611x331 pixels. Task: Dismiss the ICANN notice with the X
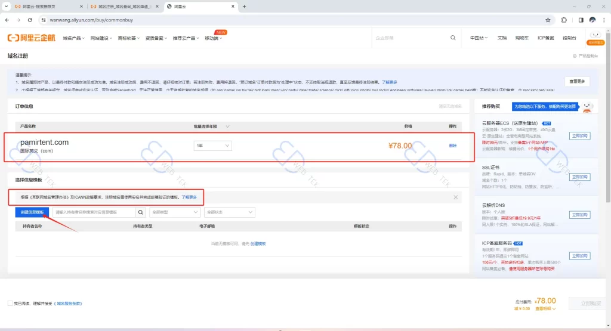pyautogui.click(x=455, y=197)
